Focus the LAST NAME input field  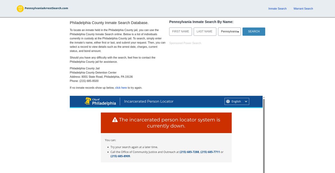click(205, 32)
